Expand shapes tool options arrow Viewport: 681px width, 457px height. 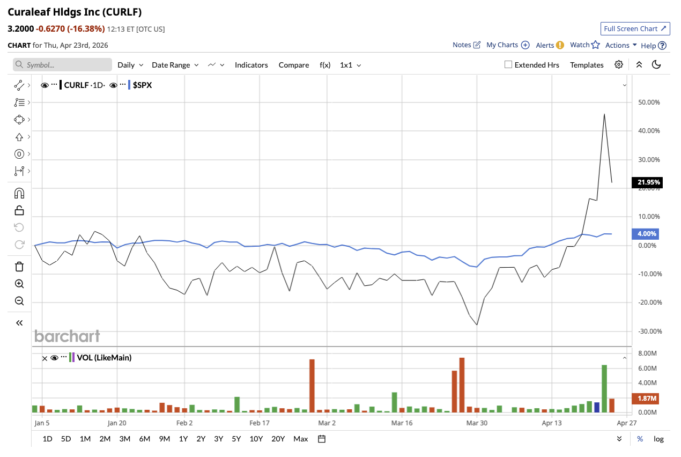[x=28, y=119]
